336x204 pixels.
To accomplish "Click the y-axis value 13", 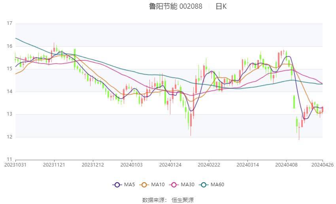I will click(x=9, y=114).
